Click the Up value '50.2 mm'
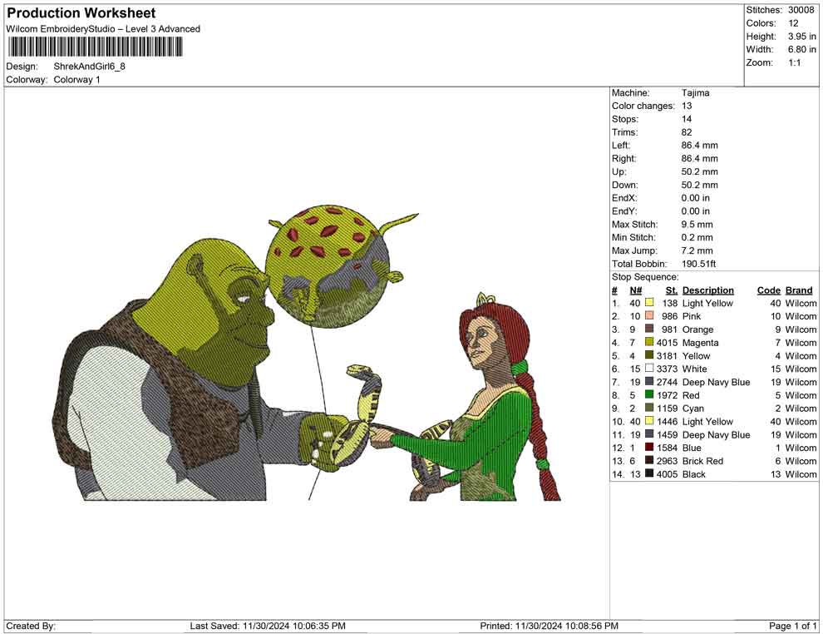The width and height of the screenshot is (823, 634). pyautogui.click(x=700, y=171)
